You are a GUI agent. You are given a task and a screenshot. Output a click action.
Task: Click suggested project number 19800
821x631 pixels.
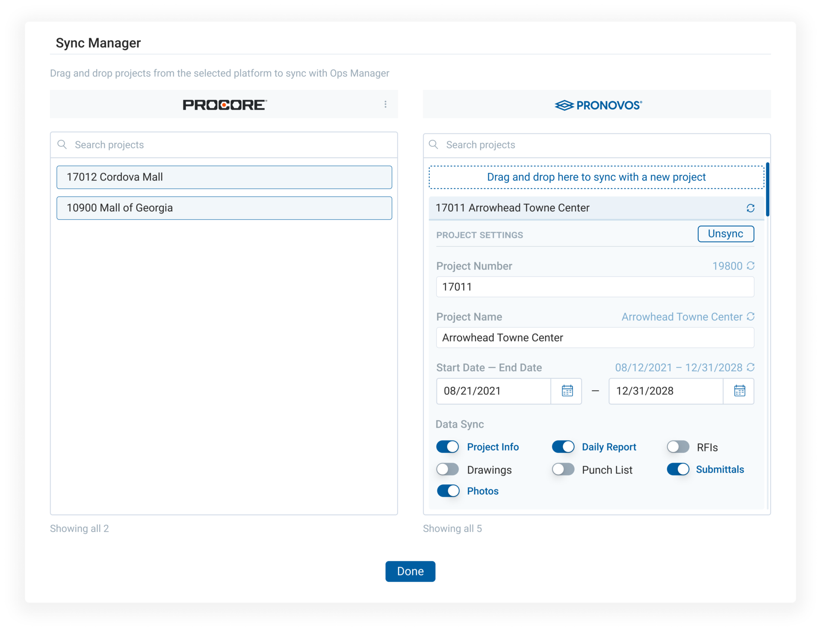pos(727,266)
